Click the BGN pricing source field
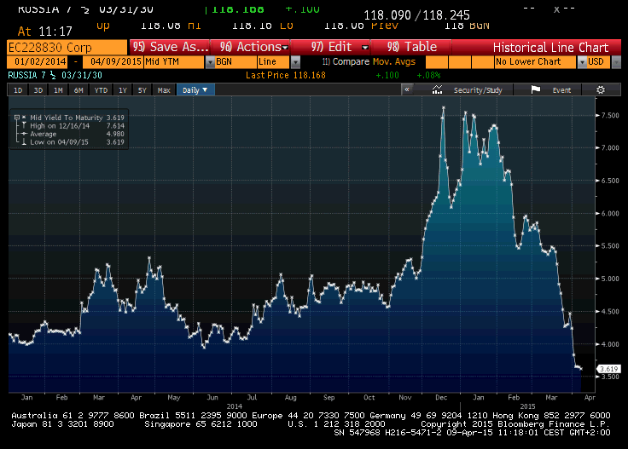Image resolution: width=628 pixels, height=449 pixels. (235, 62)
